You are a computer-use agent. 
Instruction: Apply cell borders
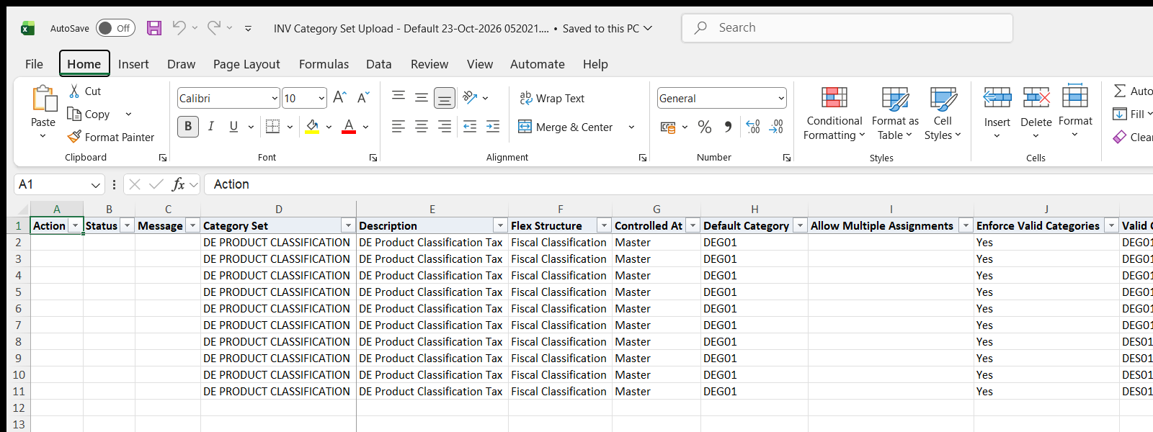pos(272,127)
